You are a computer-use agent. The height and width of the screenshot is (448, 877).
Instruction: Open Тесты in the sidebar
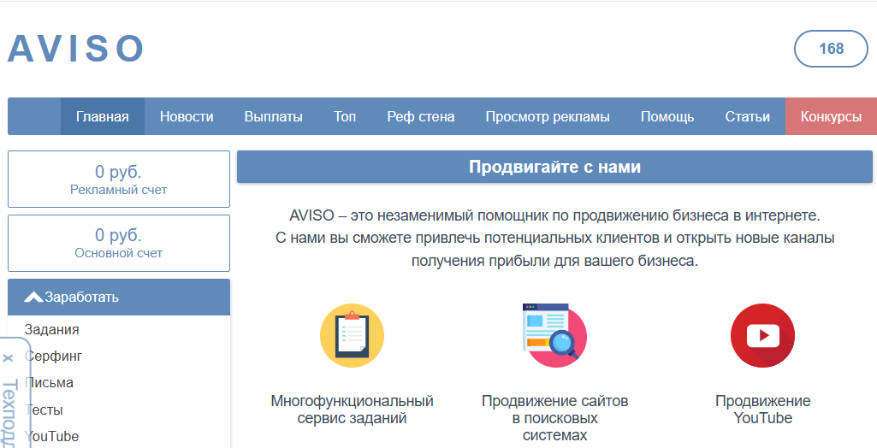[44, 410]
